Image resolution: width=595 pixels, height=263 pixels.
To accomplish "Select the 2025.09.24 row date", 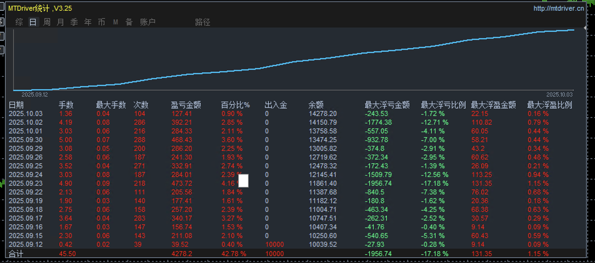I will pyautogui.click(x=26, y=175).
